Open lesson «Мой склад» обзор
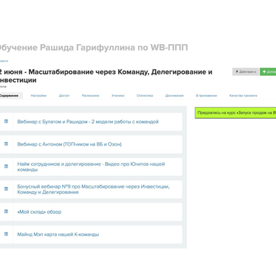This screenshot has width=276, height=276. (x=39, y=212)
